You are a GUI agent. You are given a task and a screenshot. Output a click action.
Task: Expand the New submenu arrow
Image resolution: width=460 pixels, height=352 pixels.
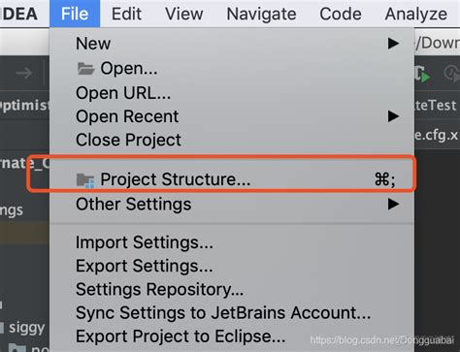pyautogui.click(x=393, y=44)
